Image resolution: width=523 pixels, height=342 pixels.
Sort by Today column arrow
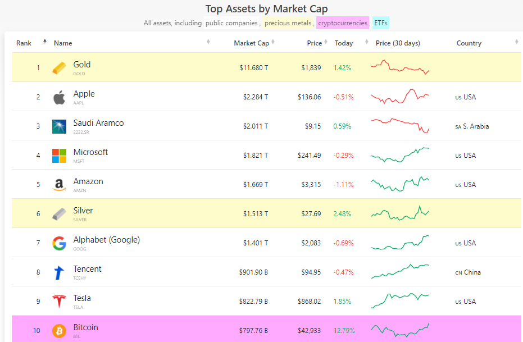pyautogui.click(x=367, y=42)
